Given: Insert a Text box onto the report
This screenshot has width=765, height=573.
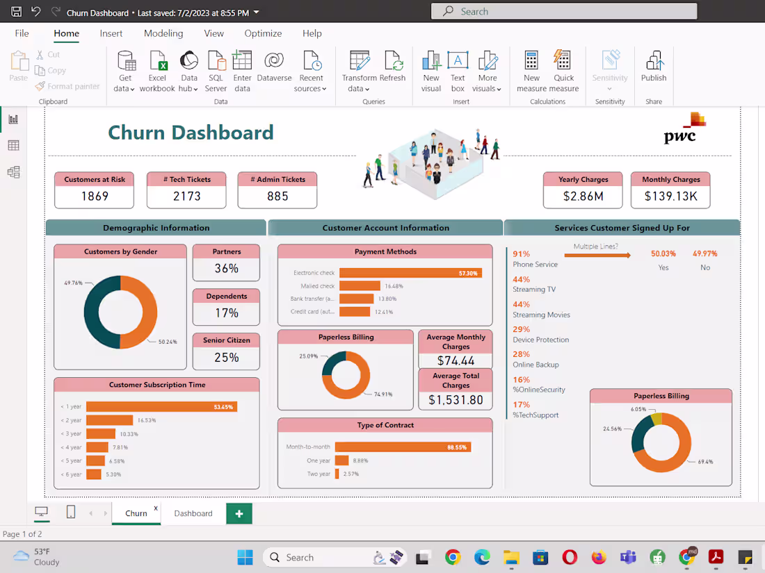Looking at the screenshot, I should [458, 69].
